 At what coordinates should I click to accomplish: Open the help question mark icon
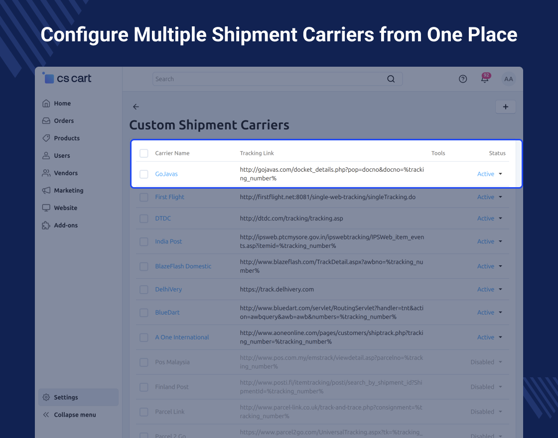463,79
